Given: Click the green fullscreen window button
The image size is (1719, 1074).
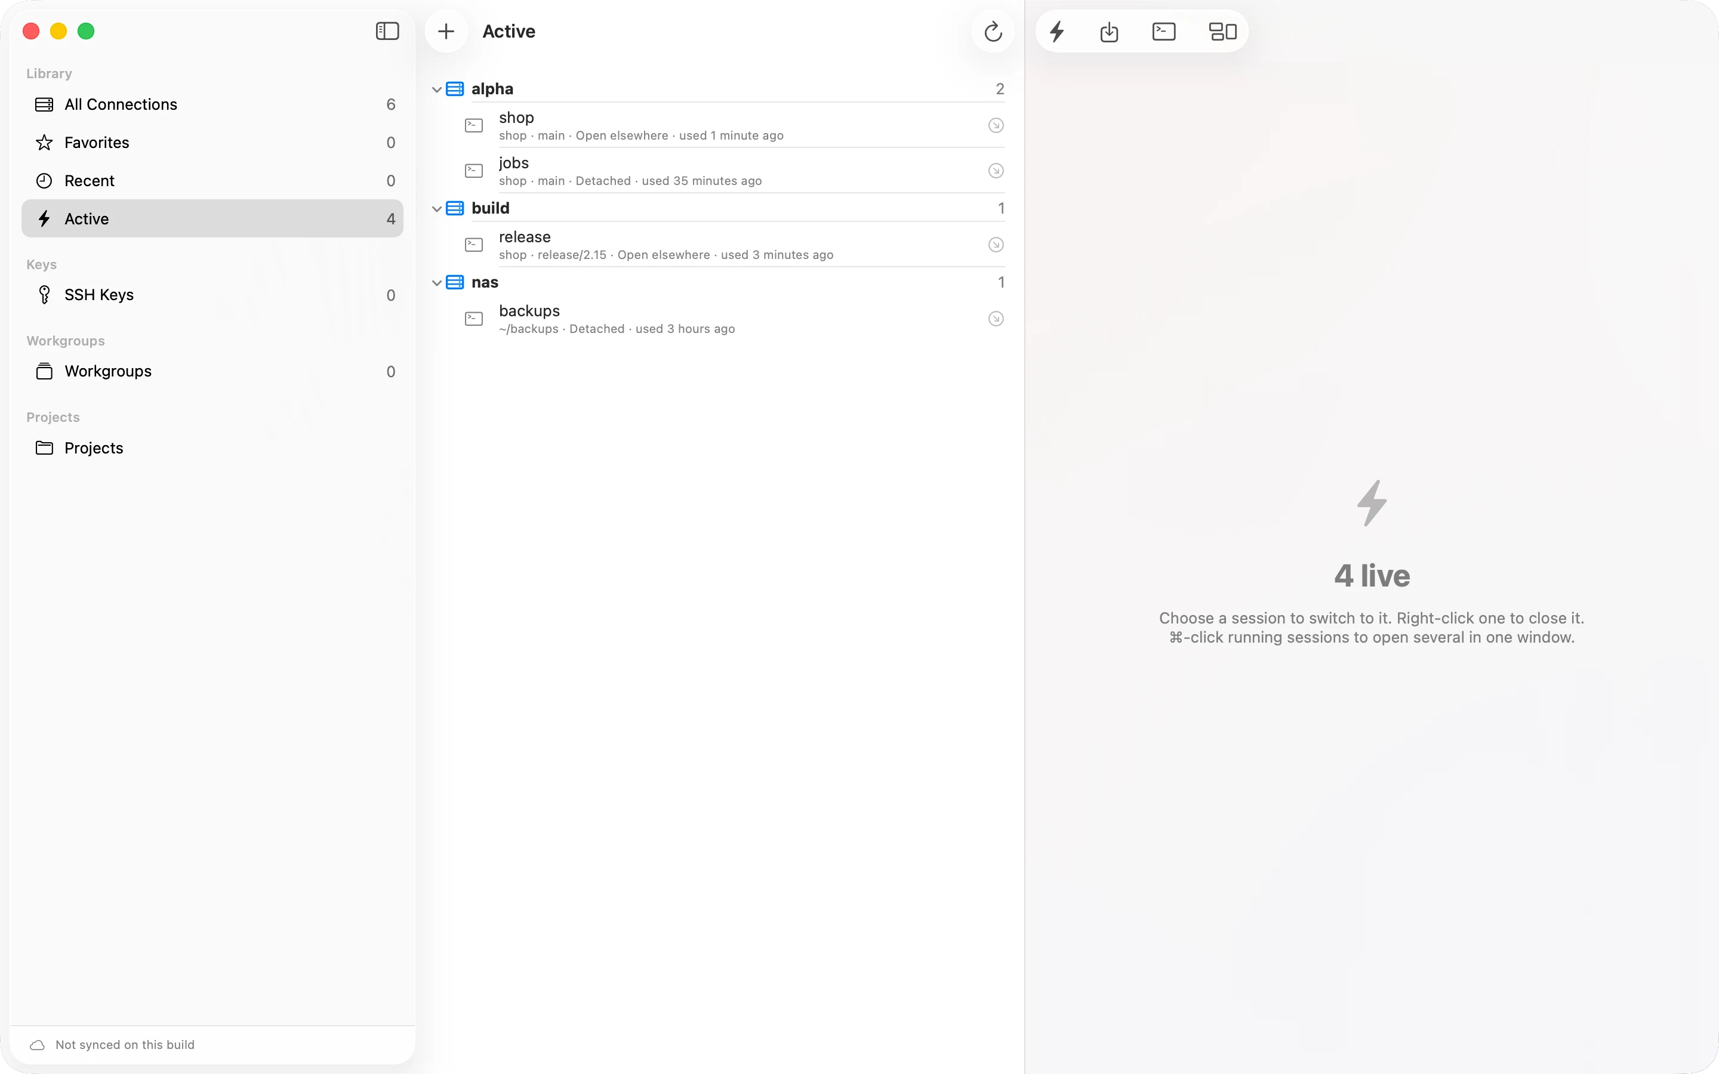Looking at the screenshot, I should (86, 31).
